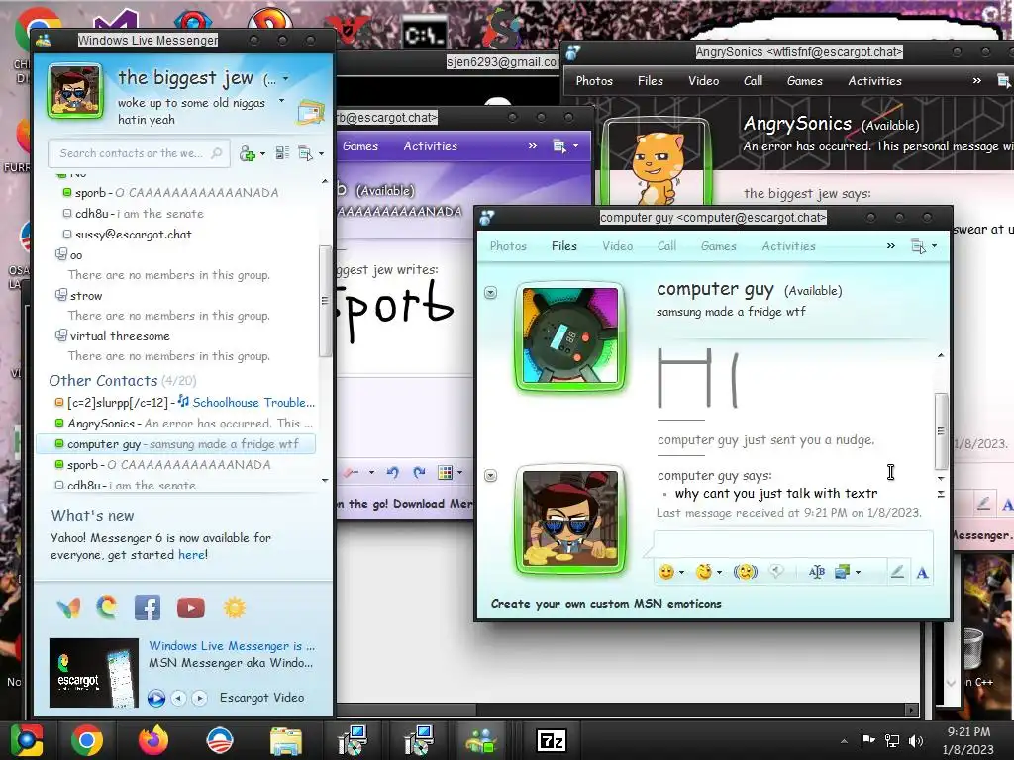The height and width of the screenshot is (760, 1014).
Task: Click the volume icon in system tray
Action: [x=916, y=740]
